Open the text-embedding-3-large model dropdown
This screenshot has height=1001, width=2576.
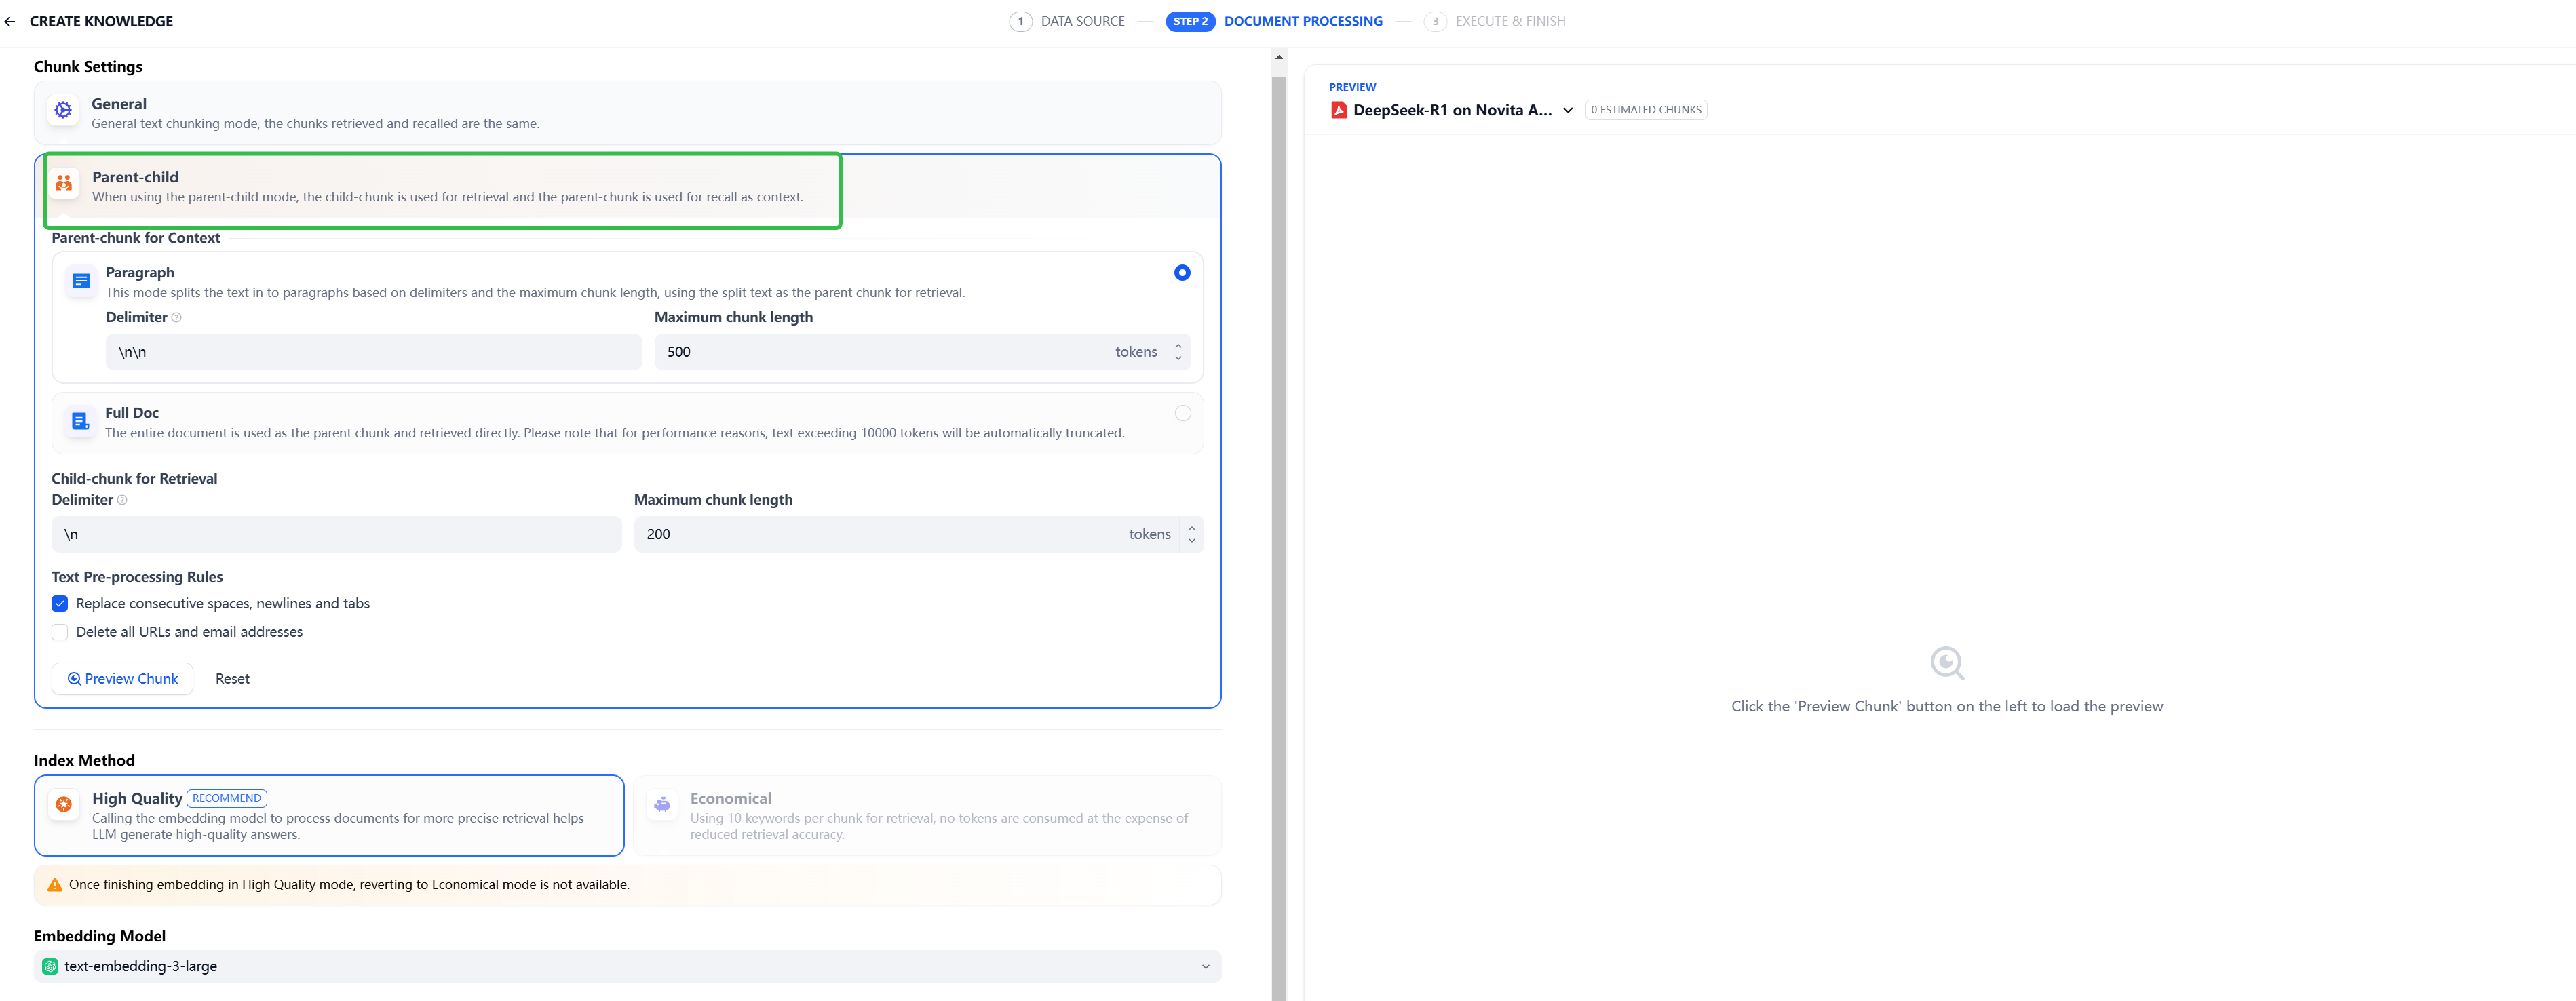pyautogui.click(x=627, y=966)
